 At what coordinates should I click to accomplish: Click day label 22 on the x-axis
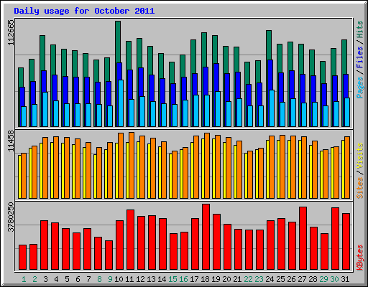(x=248, y=279)
